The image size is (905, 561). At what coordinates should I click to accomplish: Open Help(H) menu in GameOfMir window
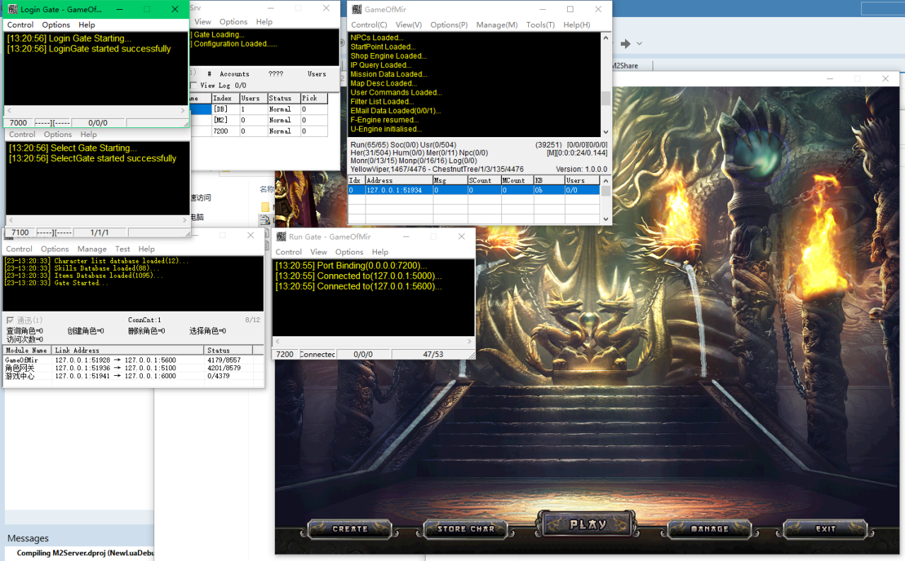tap(577, 25)
